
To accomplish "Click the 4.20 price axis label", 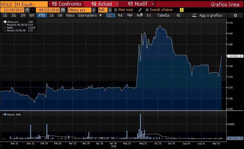I will tap(230, 23).
